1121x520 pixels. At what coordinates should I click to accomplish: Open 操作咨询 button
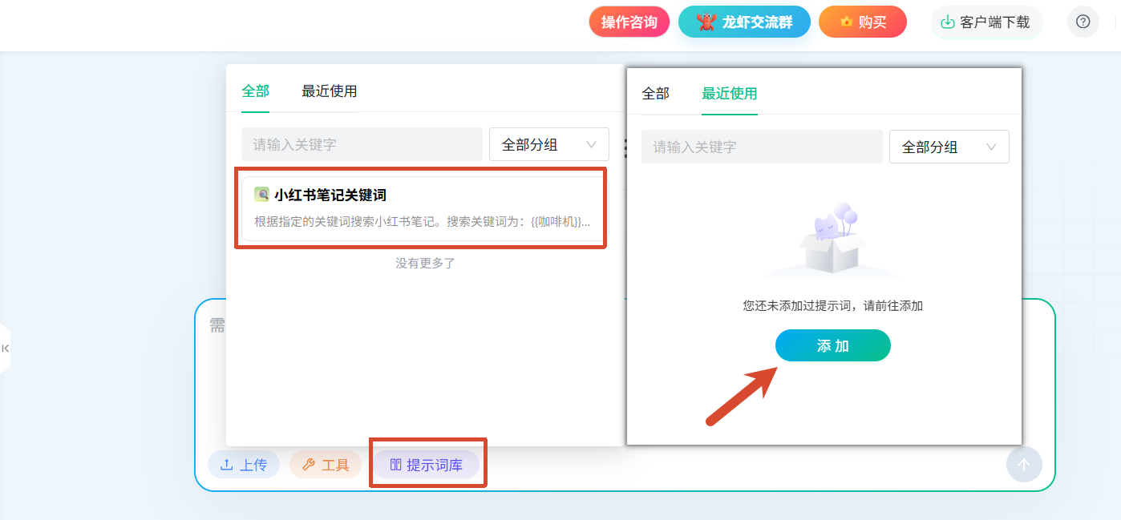click(x=629, y=22)
